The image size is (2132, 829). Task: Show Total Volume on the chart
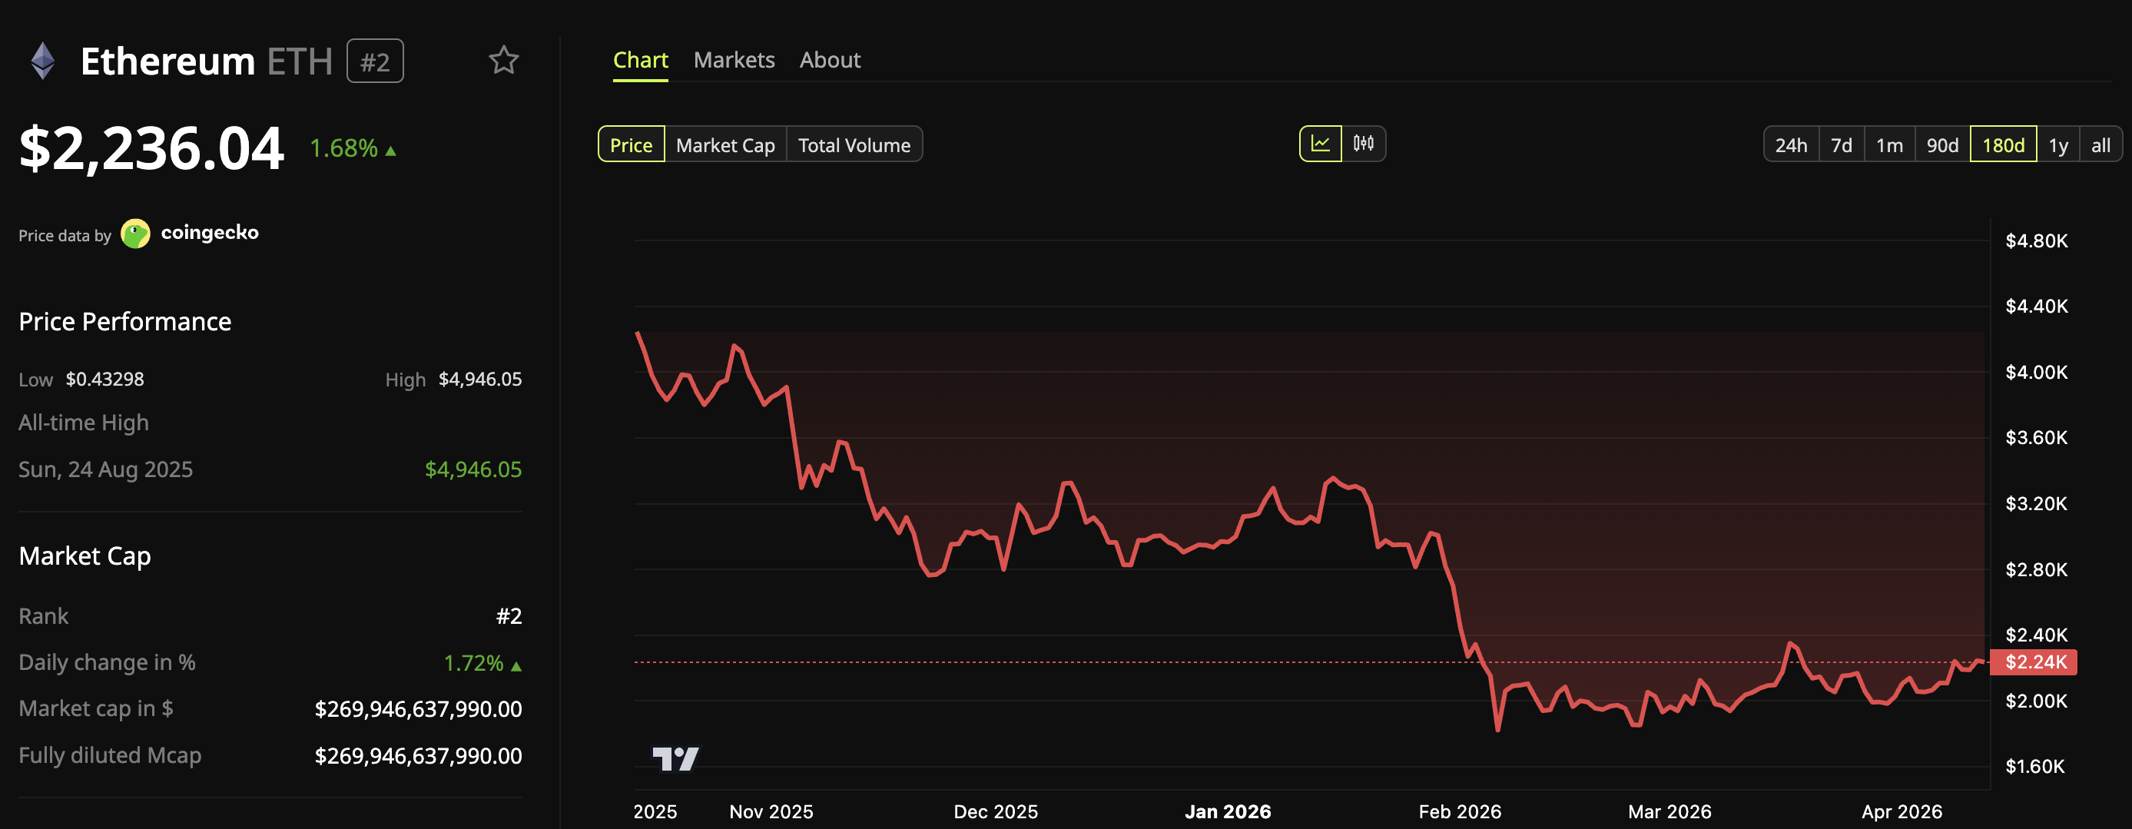(x=854, y=144)
